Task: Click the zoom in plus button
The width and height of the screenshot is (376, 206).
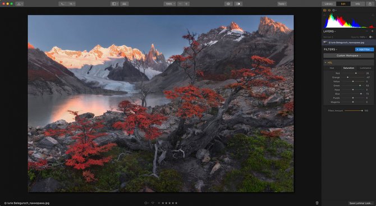Action: tap(186, 4)
